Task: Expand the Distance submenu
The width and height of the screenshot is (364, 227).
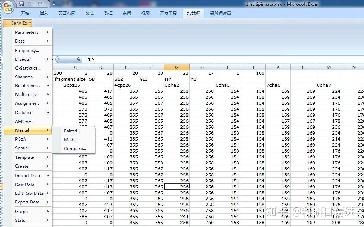Action: pos(24,112)
